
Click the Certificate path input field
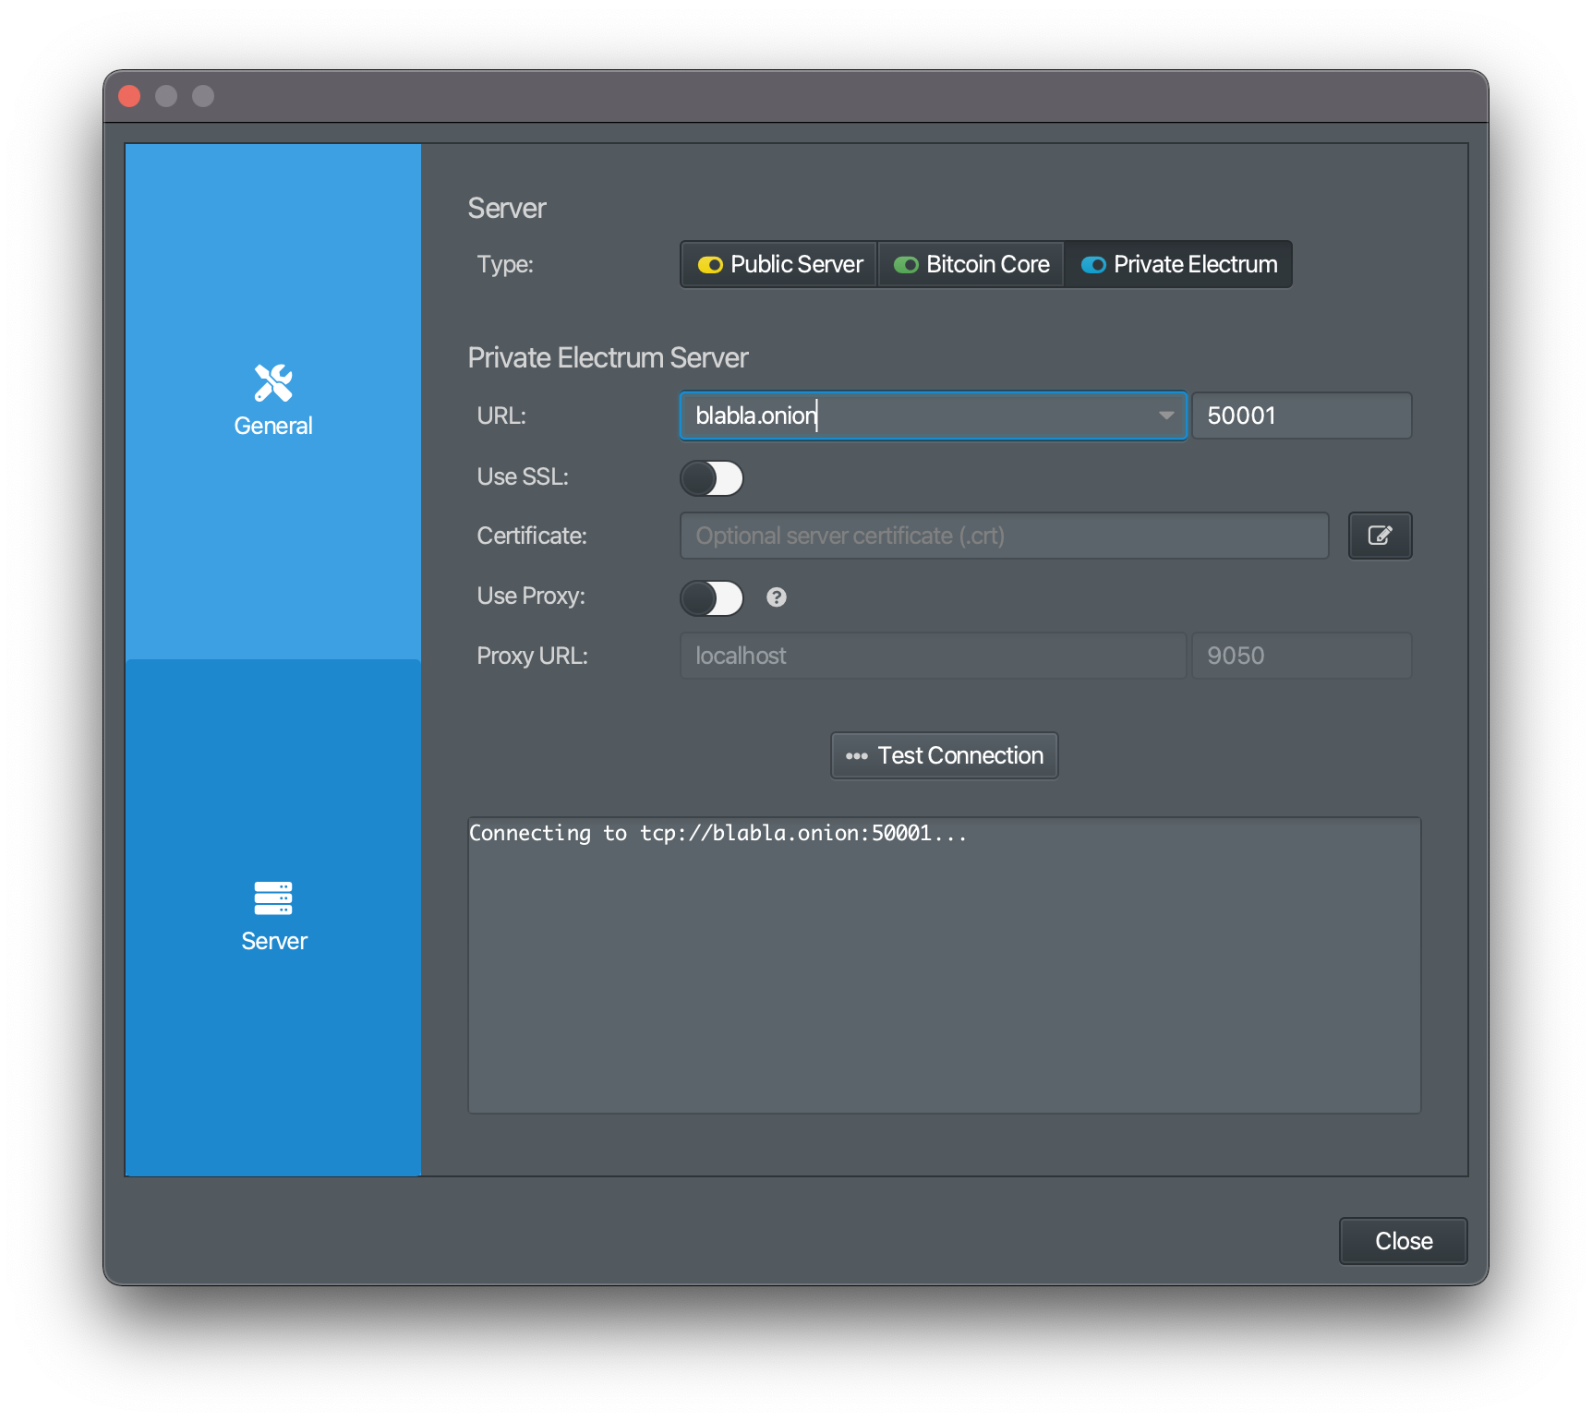click(x=1004, y=536)
